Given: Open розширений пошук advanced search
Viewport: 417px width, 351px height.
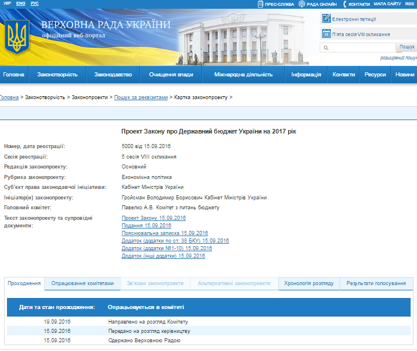Looking at the screenshot, I should point(398,58).
